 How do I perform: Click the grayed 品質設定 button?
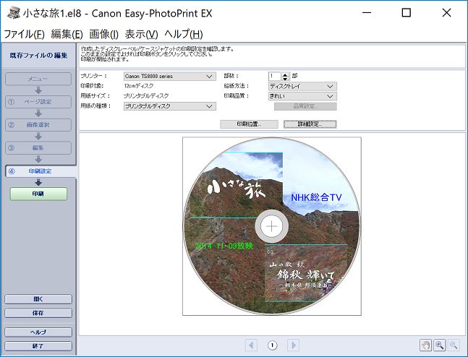305,106
